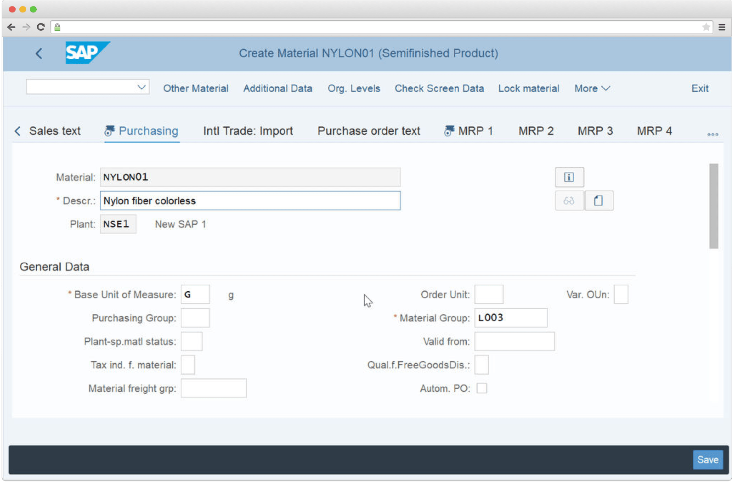The image size is (735, 486).
Task: Click the Plant-sp.matl status field
Action: [x=192, y=341]
